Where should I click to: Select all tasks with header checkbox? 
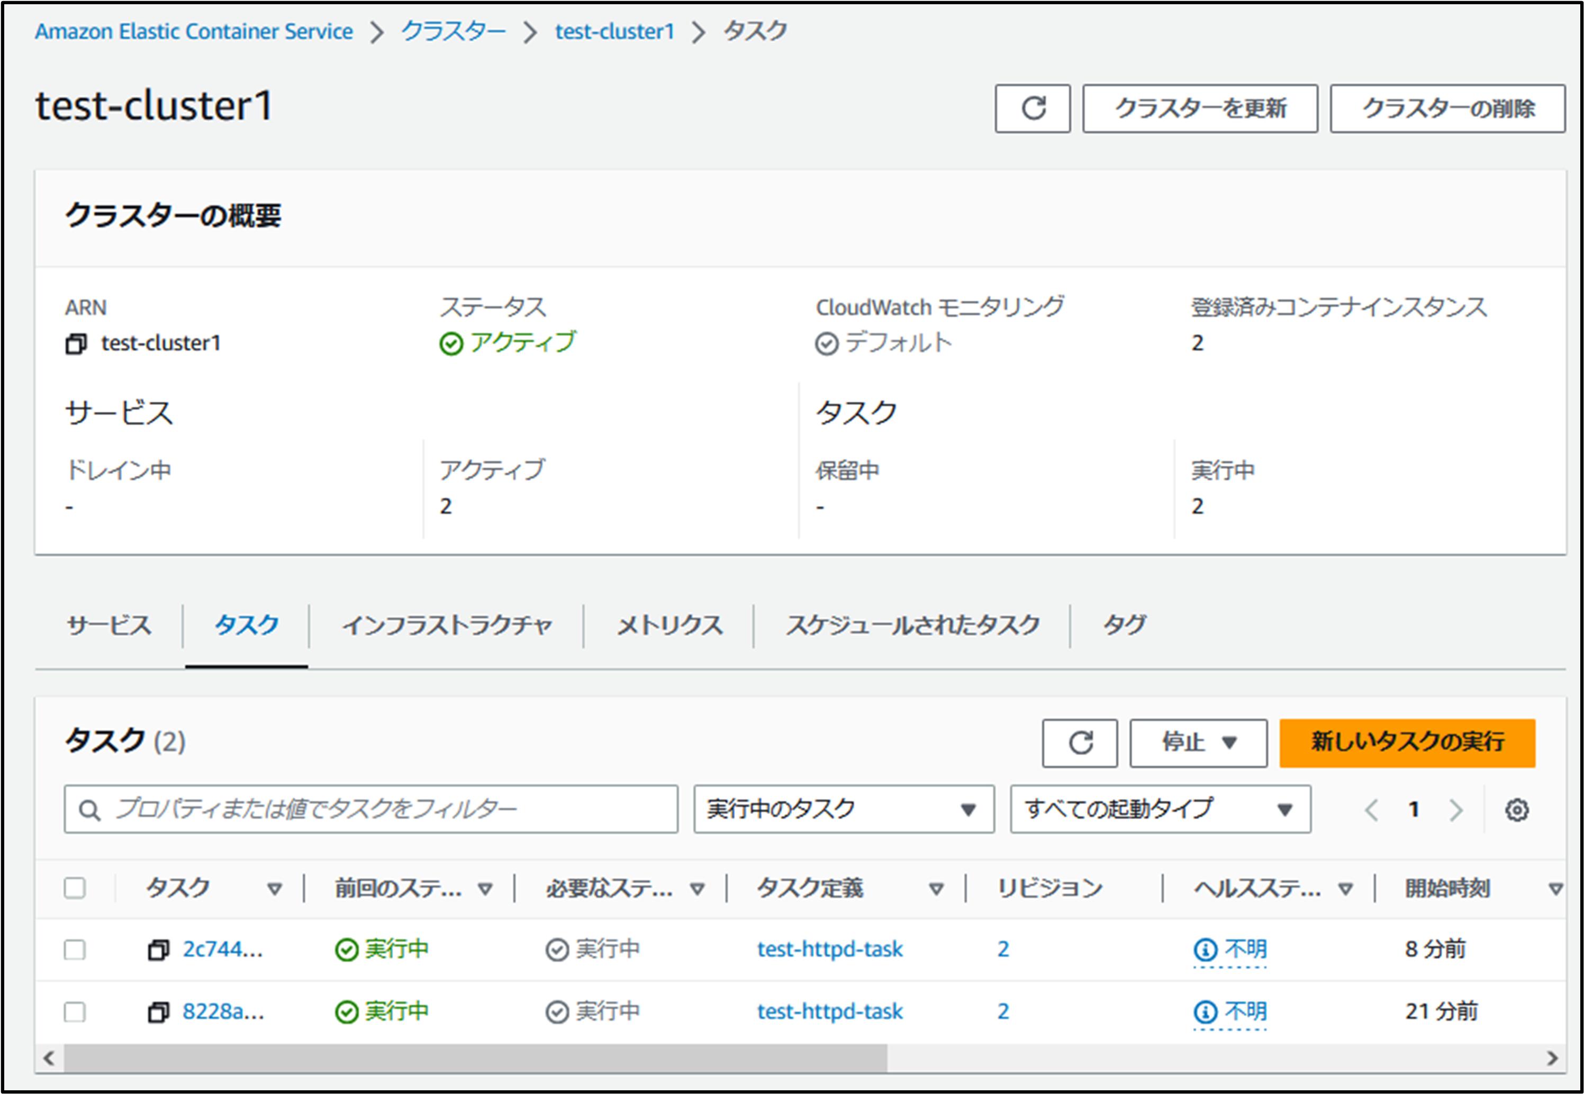pyautogui.click(x=75, y=888)
